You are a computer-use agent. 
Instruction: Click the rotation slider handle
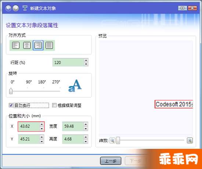[11, 91]
